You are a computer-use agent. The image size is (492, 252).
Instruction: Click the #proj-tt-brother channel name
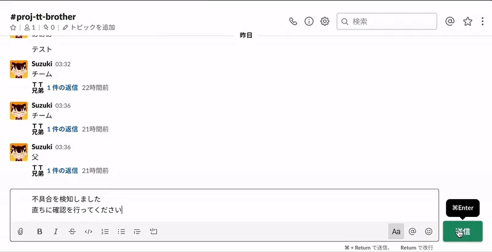[x=43, y=17]
